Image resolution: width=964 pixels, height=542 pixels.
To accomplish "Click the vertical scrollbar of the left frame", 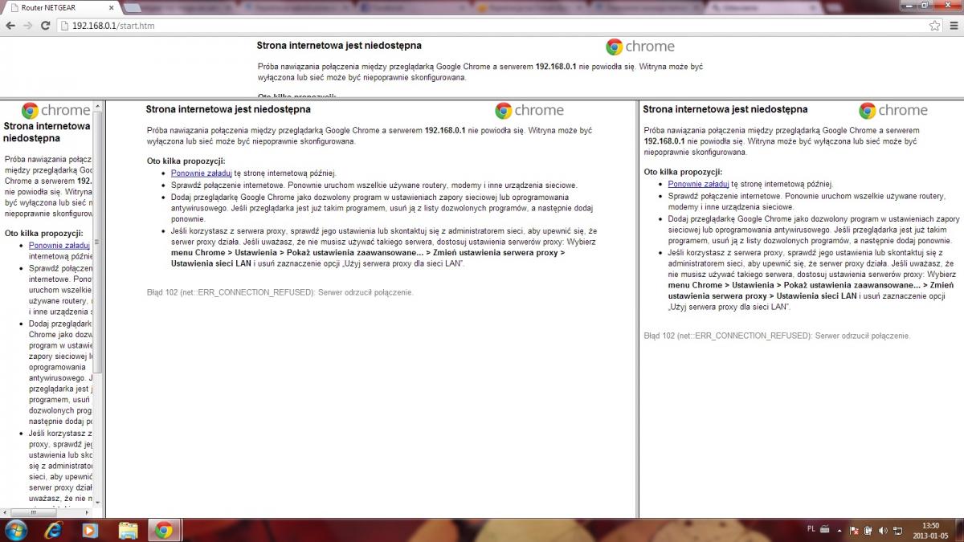I will pos(99,305).
